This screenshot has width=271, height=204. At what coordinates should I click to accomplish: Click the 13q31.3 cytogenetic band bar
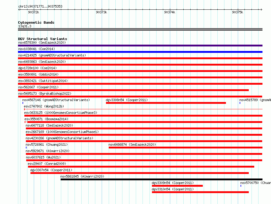[140, 29]
